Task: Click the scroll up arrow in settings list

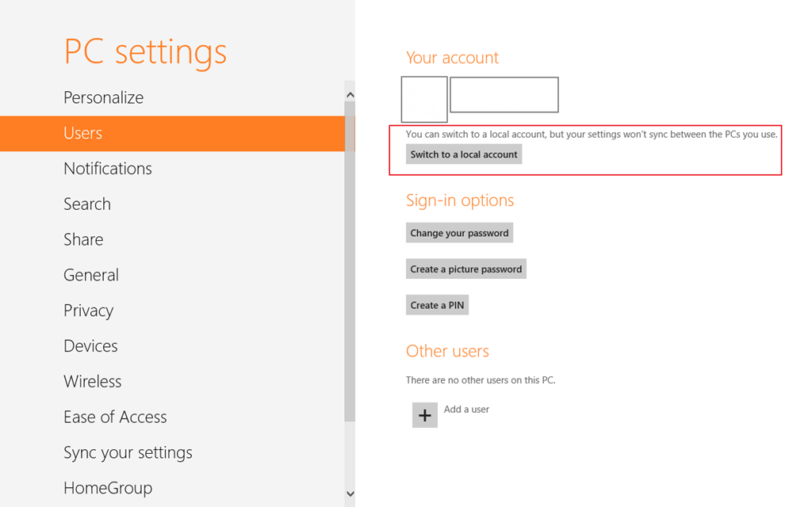Action: pos(350,95)
